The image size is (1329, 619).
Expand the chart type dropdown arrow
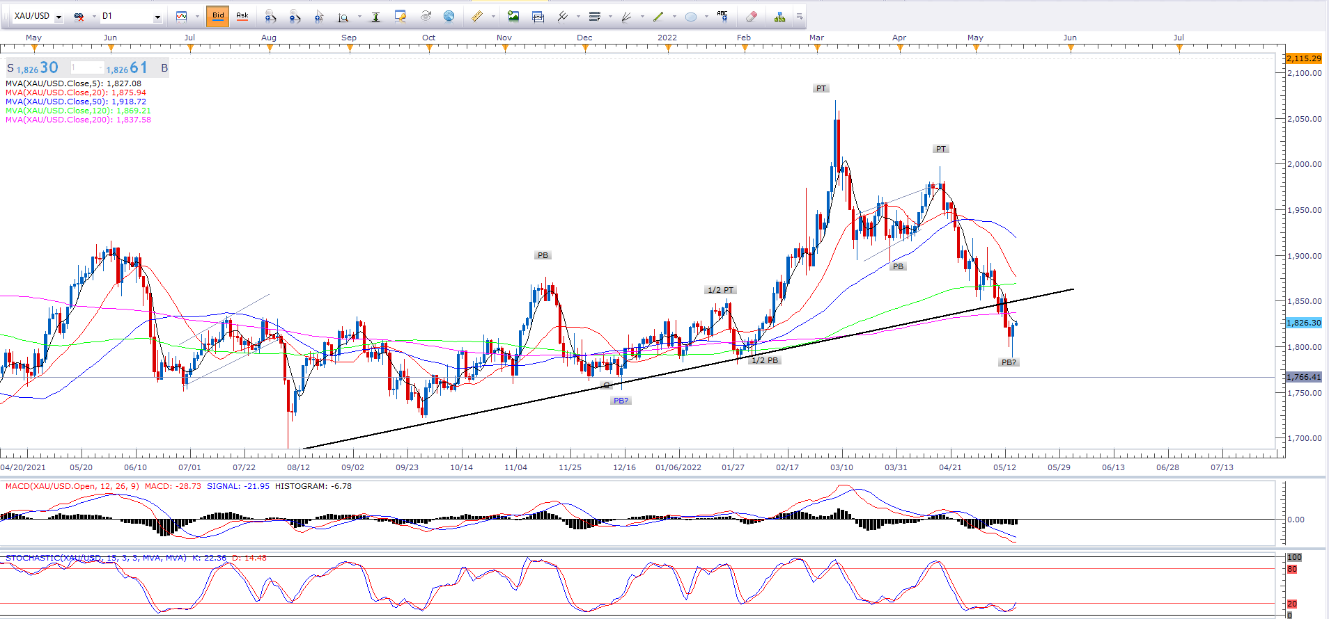[x=198, y=16]
